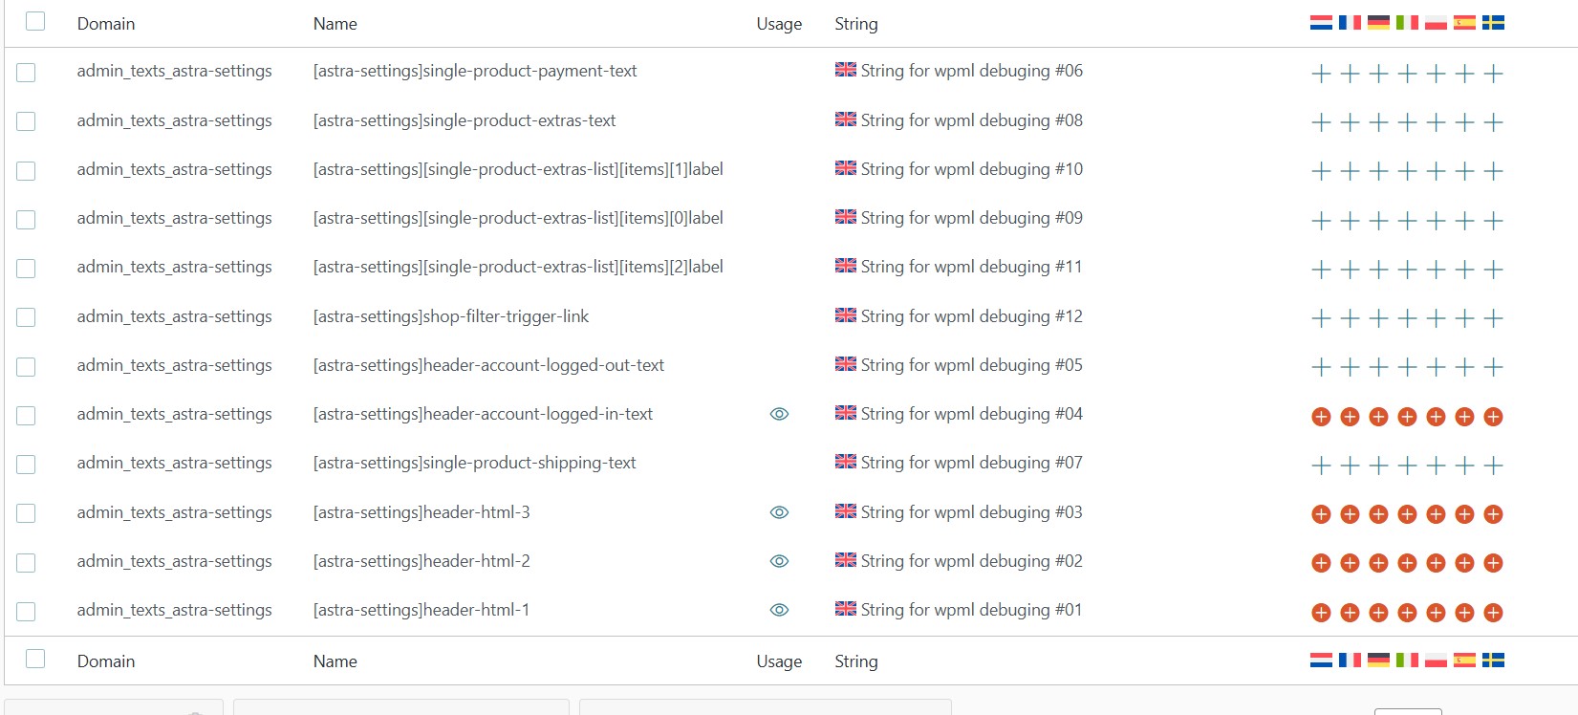Add Dutch translation for debuging #06 string
The image size is (1578, 715).
(x=1321, y=74)
